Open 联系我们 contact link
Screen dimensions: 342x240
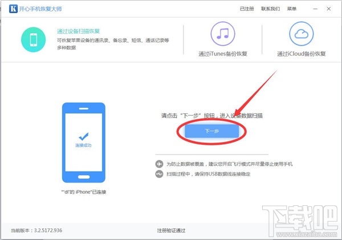(x=270, y=9)
